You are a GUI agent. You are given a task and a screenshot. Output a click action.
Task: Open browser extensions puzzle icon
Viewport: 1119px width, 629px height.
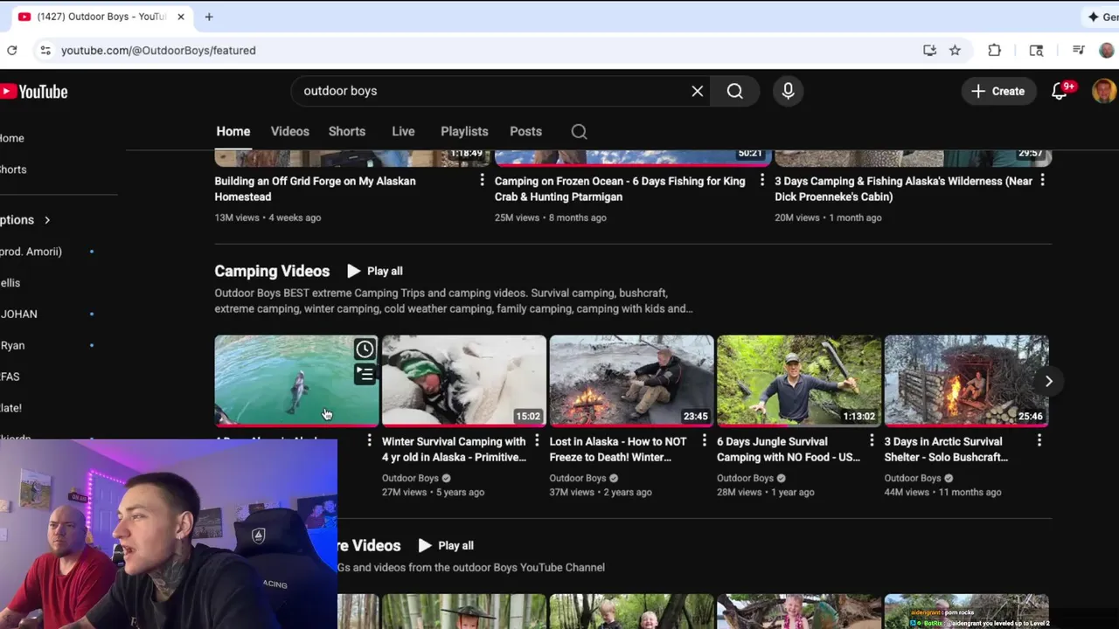pyautogui.click(x=995, y=51)
